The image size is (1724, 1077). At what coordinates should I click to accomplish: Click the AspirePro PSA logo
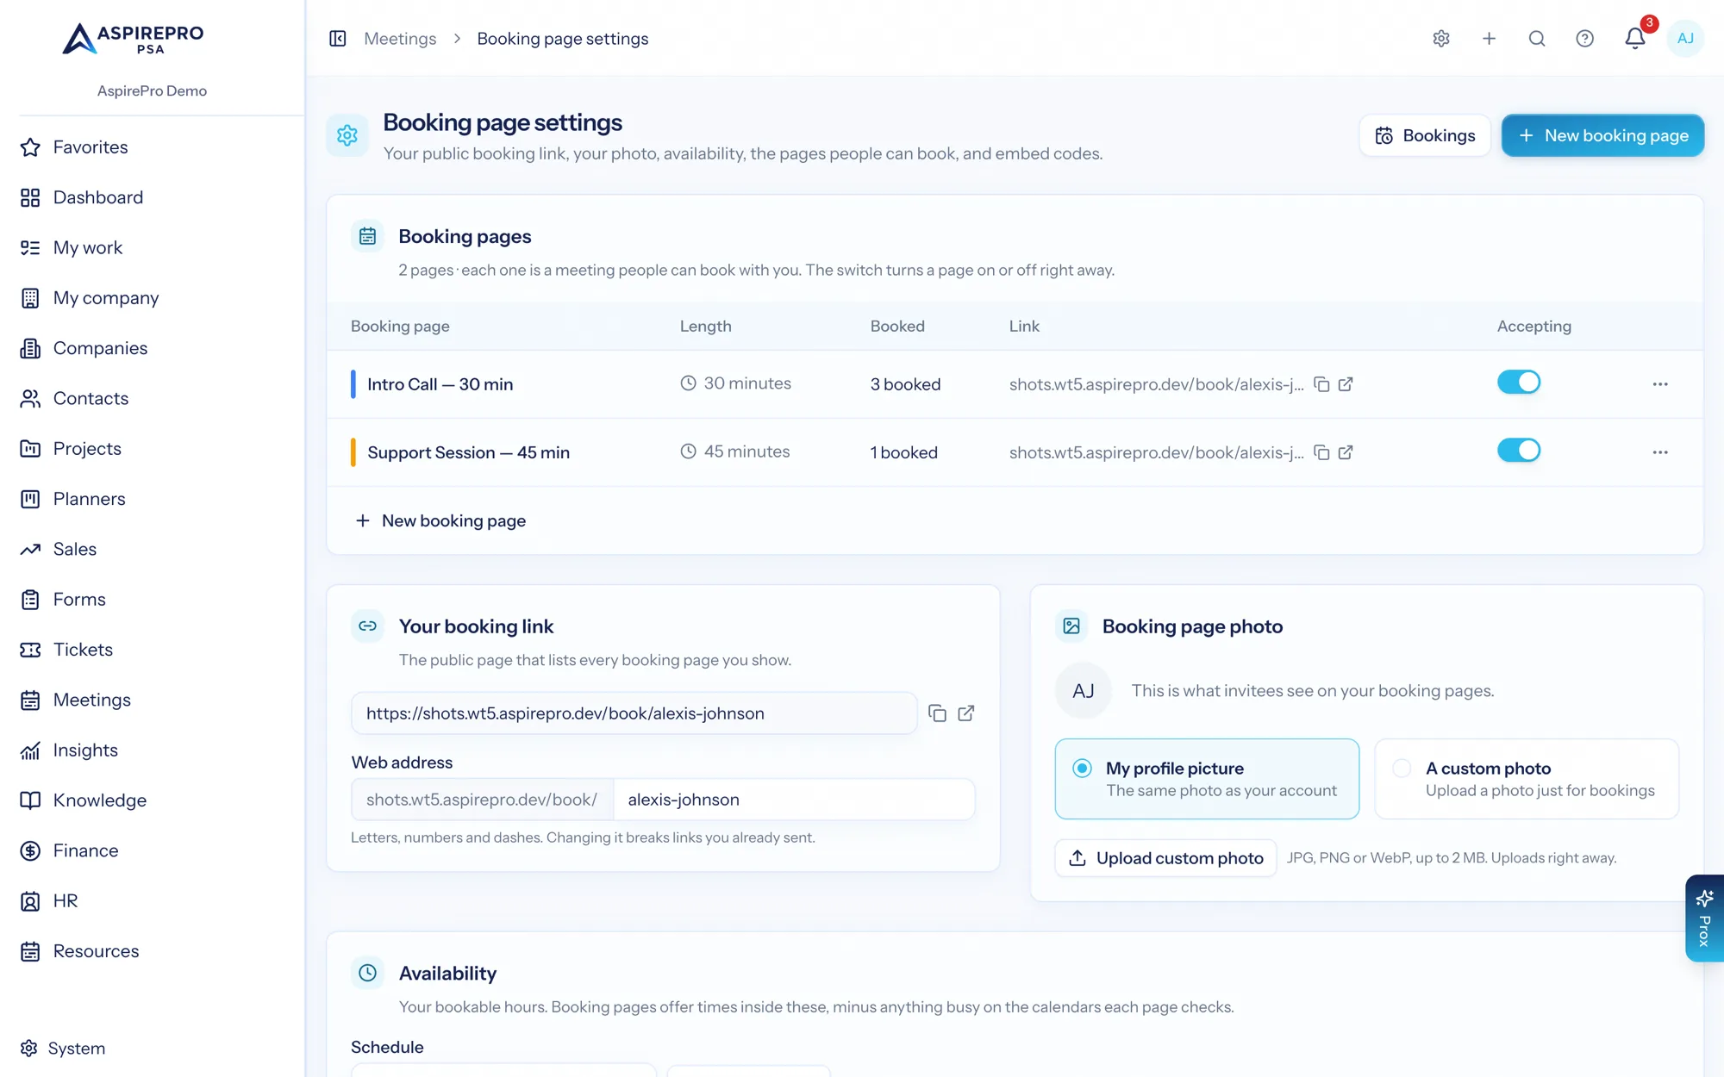pyautogui.click(x=134, y=39)
